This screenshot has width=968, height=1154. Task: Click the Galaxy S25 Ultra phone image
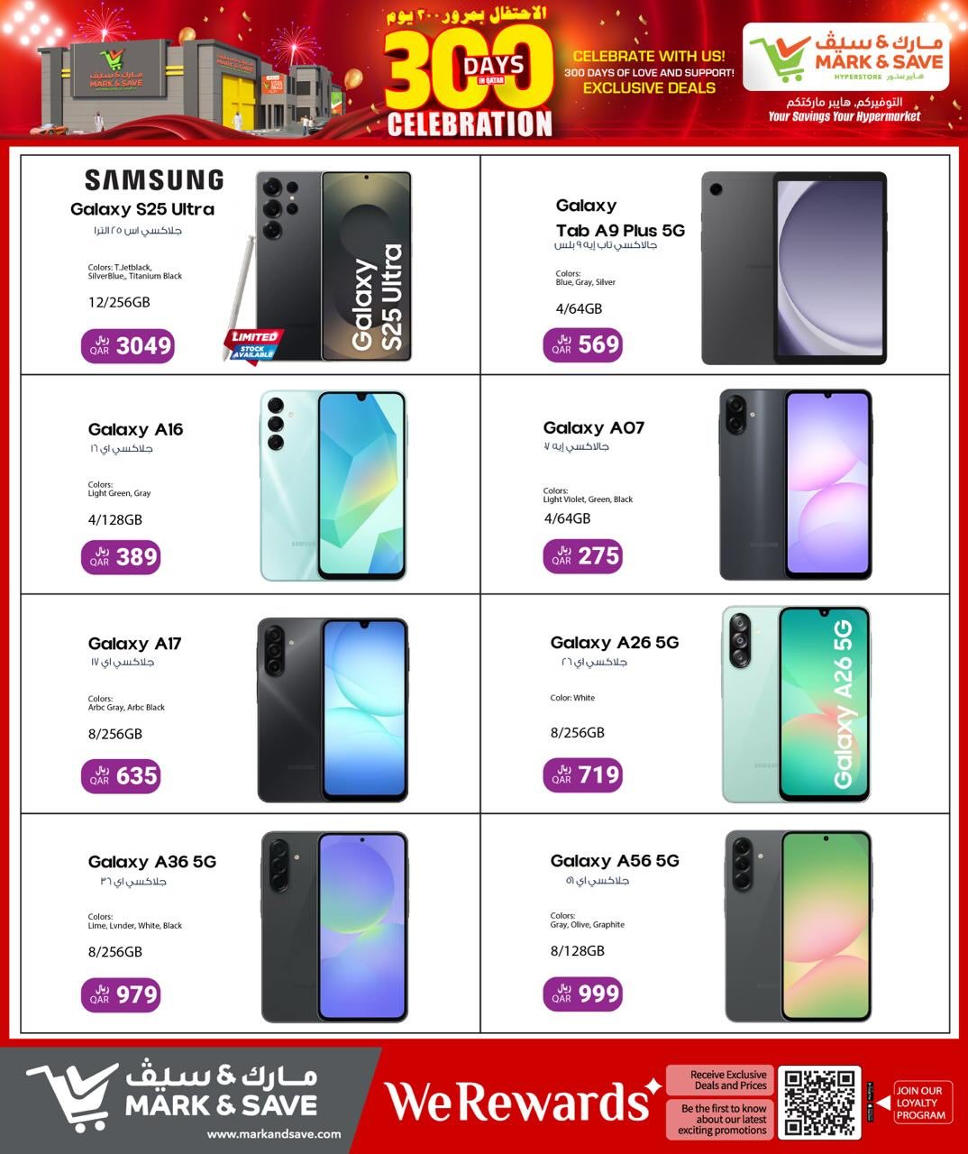pyautogui.click(x=333, y=267)
